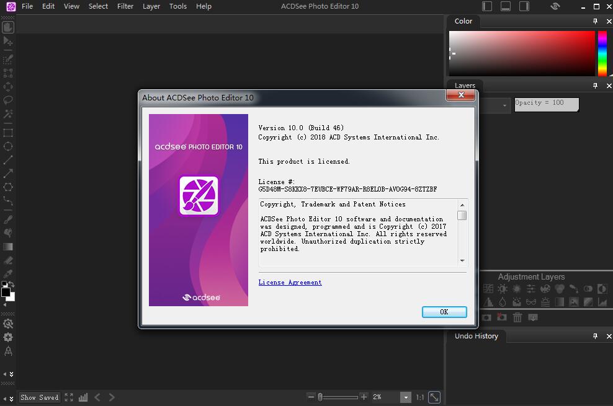Toggle the right panel layout icon

tap(524, 6)
